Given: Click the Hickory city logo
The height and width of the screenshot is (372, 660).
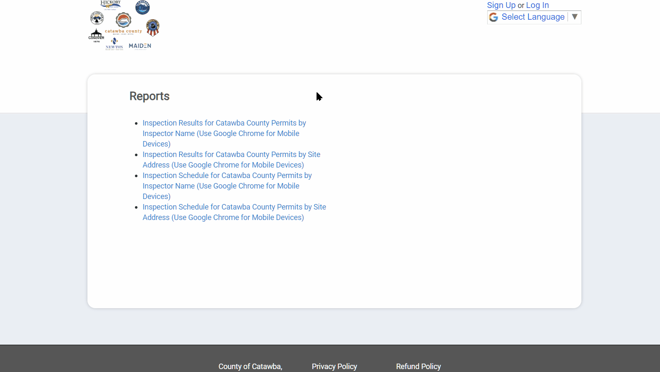Looking at the screenshot, I should click(x=111, y=5).
